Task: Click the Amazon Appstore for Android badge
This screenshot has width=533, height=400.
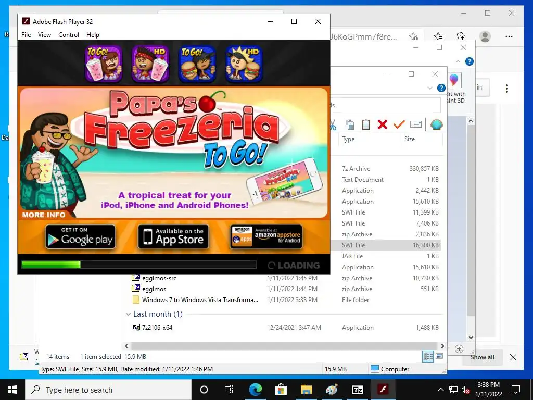Action: coord(266,237)
